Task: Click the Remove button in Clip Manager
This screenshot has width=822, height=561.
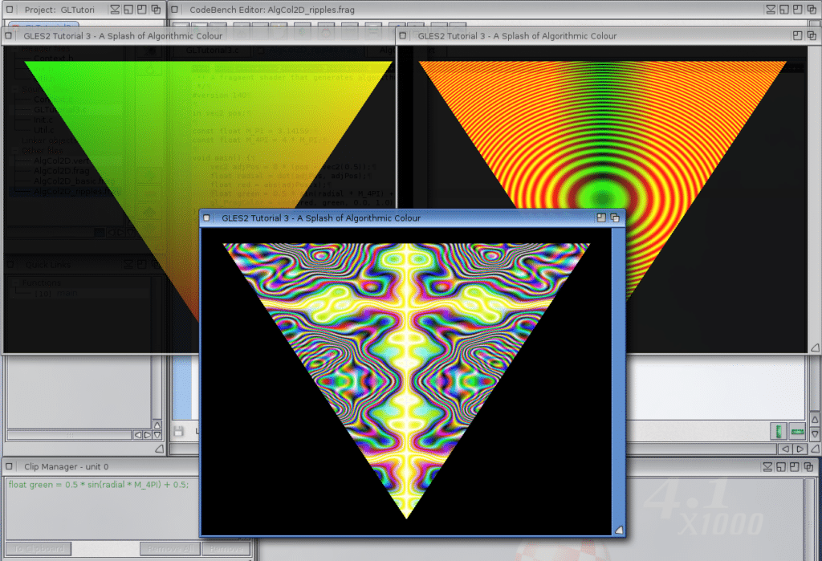Action: pyautogui.click(x=226, y=549)
